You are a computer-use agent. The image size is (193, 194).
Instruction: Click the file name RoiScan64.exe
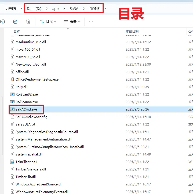(27, 102)
